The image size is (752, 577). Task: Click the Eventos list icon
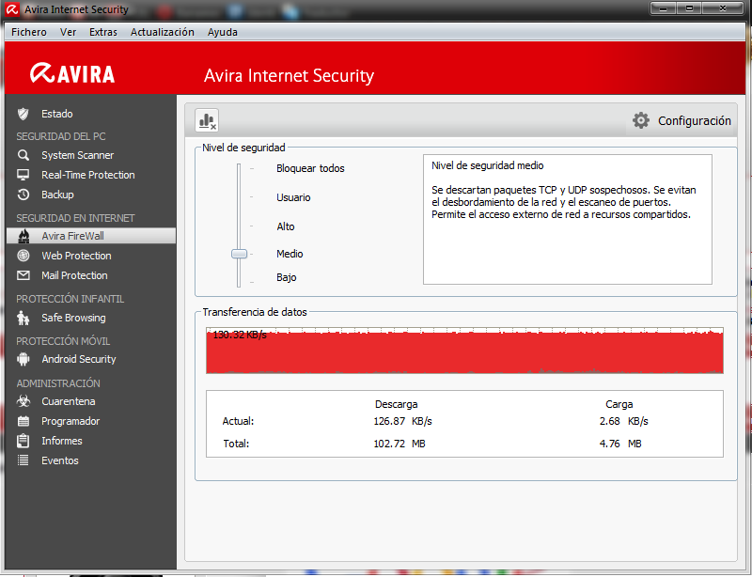(23, 460)
